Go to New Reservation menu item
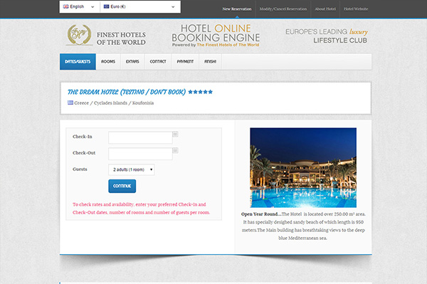 pos(237,9)
